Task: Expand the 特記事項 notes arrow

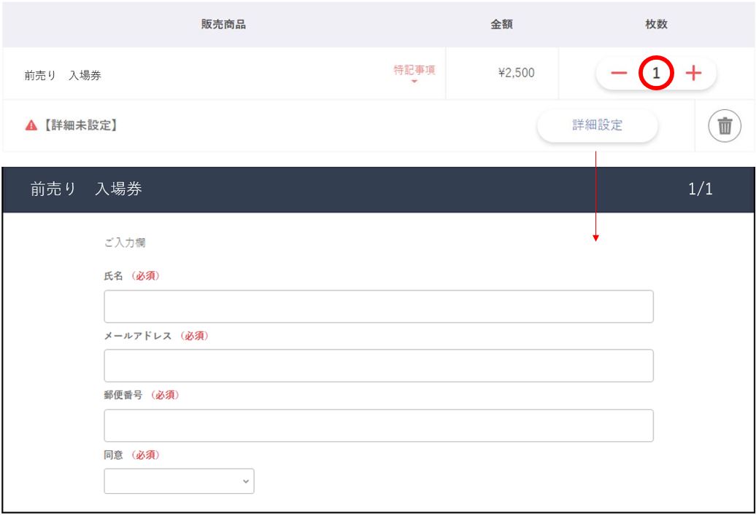Action: (x=415, y=82)
